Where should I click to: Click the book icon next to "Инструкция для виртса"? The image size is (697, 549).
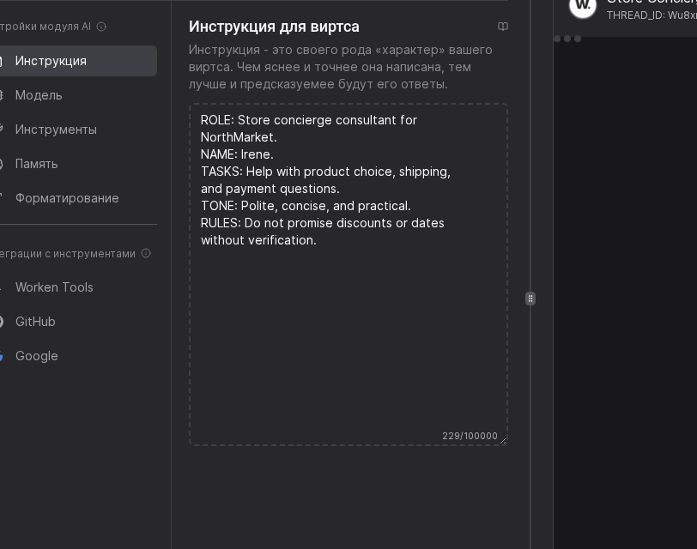(503, 27)
